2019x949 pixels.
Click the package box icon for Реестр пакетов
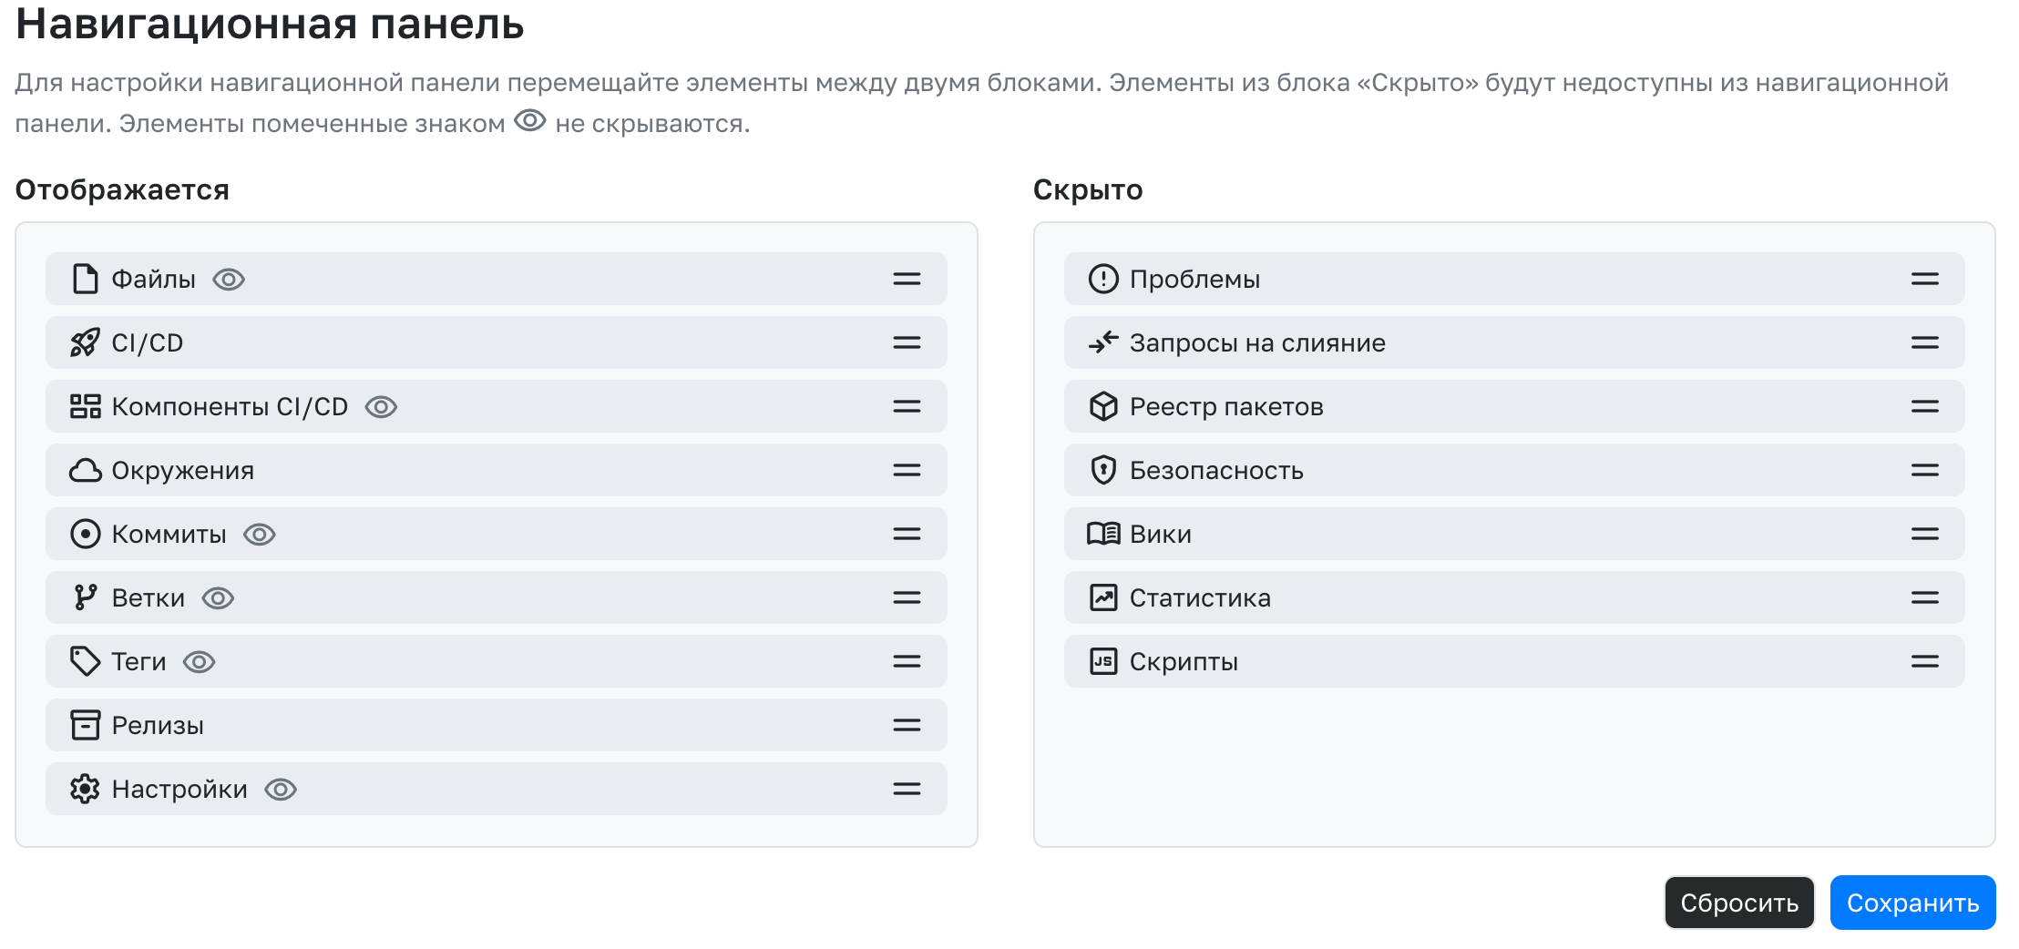pyautogui.click(x=1103, y=407)
